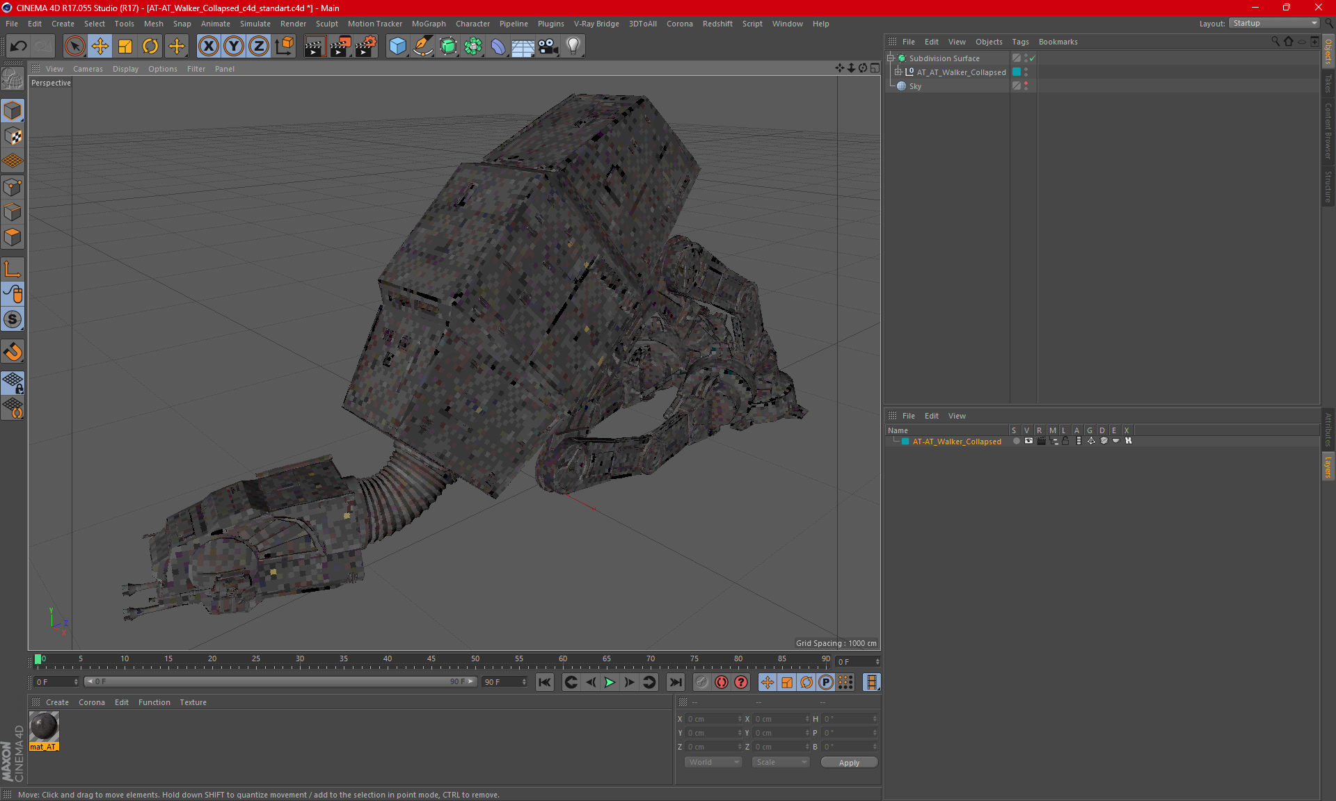Screen dimensions: 1336x801
Task: Switch to Polygons mode
Action: (x=13, y=237)
